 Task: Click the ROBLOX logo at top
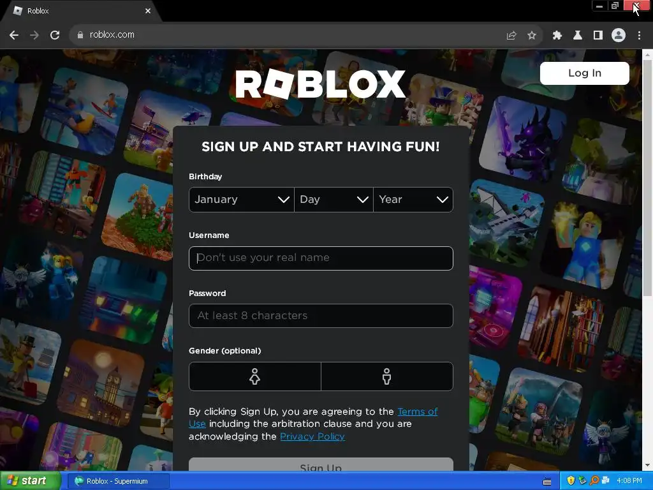tap(321, 84)
